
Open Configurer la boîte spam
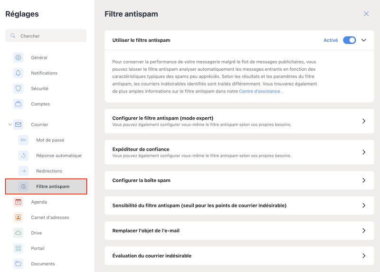click(x=239, y=180)
